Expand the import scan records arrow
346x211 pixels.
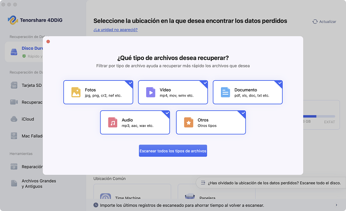coord(336,205)
